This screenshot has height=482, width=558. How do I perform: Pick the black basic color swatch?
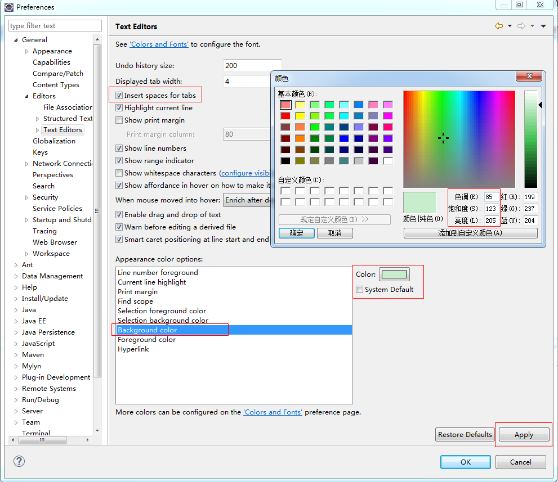click(285, 161)
